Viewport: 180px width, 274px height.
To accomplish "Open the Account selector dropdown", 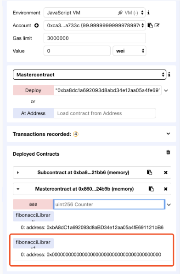I will point(95,25).
